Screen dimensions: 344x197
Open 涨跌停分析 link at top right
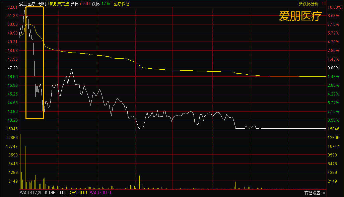[x=309, y=4]
